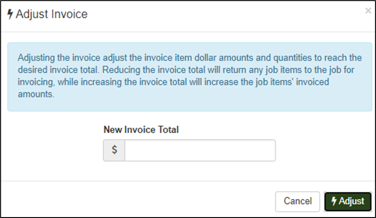376x218 pixels.
Task: Click the dollar sign prefix icon
Action: [x=114, y=150]
